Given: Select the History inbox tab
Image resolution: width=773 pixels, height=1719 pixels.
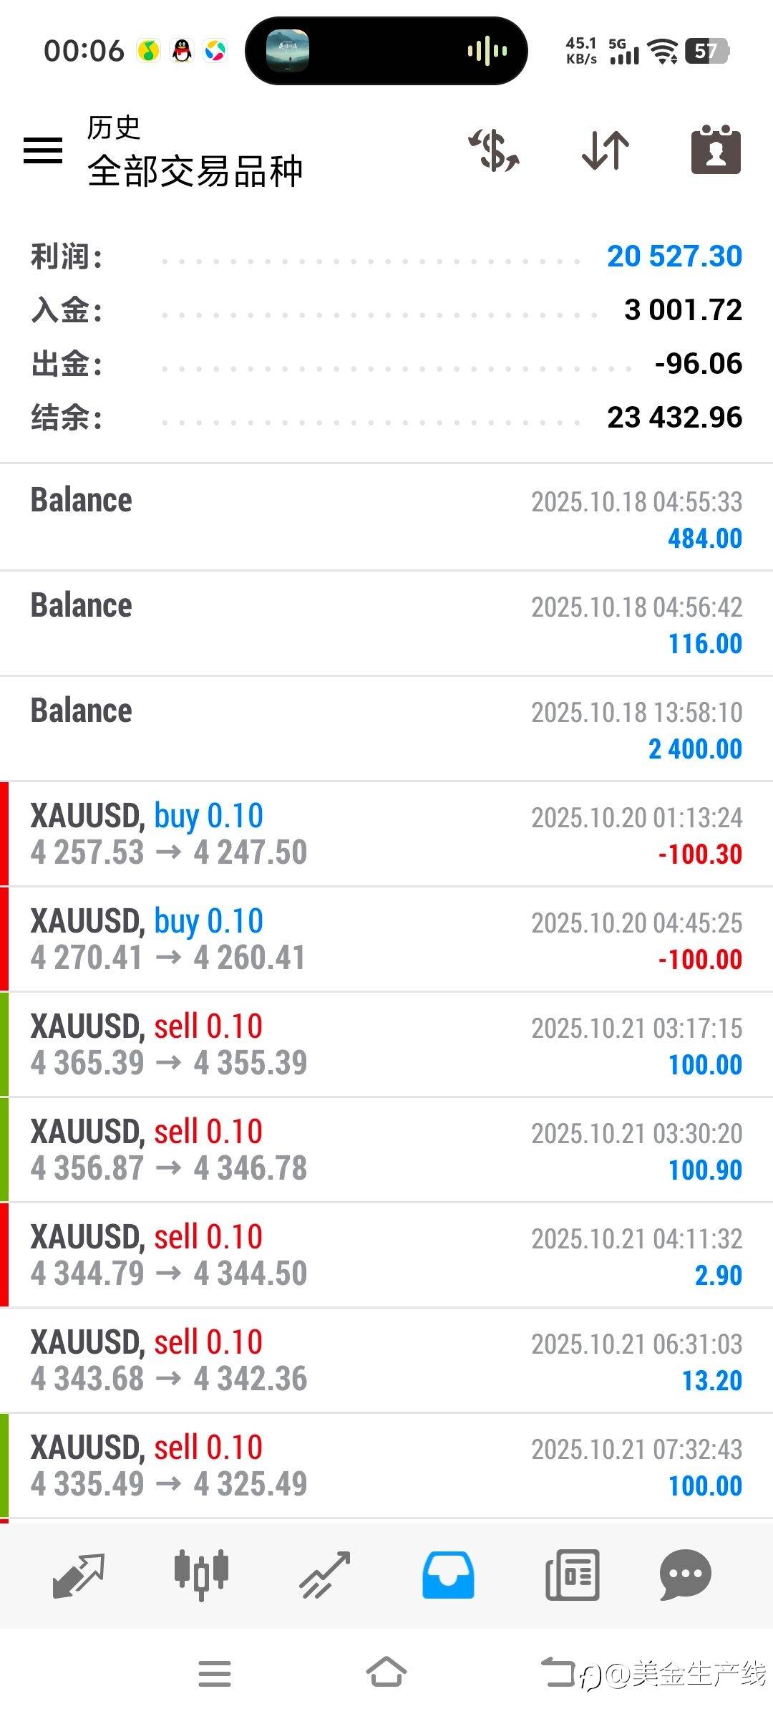Looking at the screenshot, I should pos(448,1575).
